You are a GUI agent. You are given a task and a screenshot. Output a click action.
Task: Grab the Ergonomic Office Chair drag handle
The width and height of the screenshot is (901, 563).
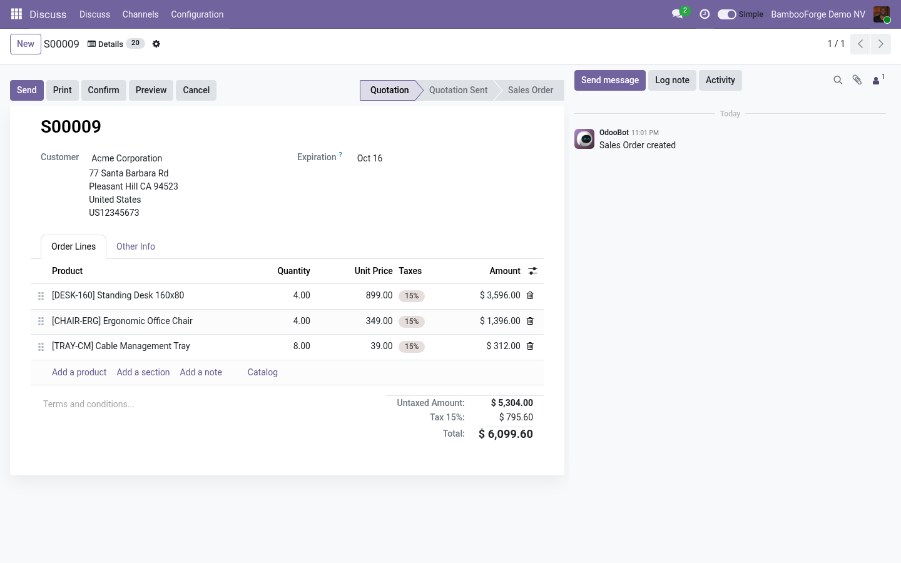(41, 322)
